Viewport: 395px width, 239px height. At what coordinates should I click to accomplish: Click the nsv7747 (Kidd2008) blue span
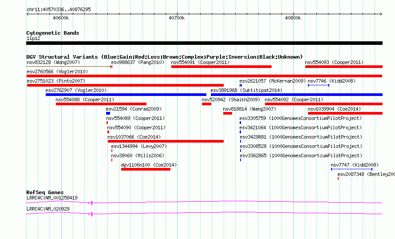point(352,169)
